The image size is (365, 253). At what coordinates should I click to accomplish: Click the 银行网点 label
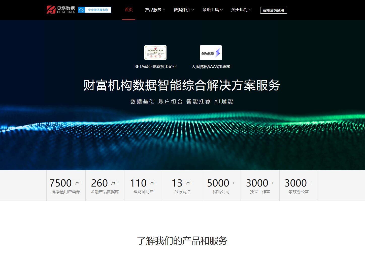[182, 192]
